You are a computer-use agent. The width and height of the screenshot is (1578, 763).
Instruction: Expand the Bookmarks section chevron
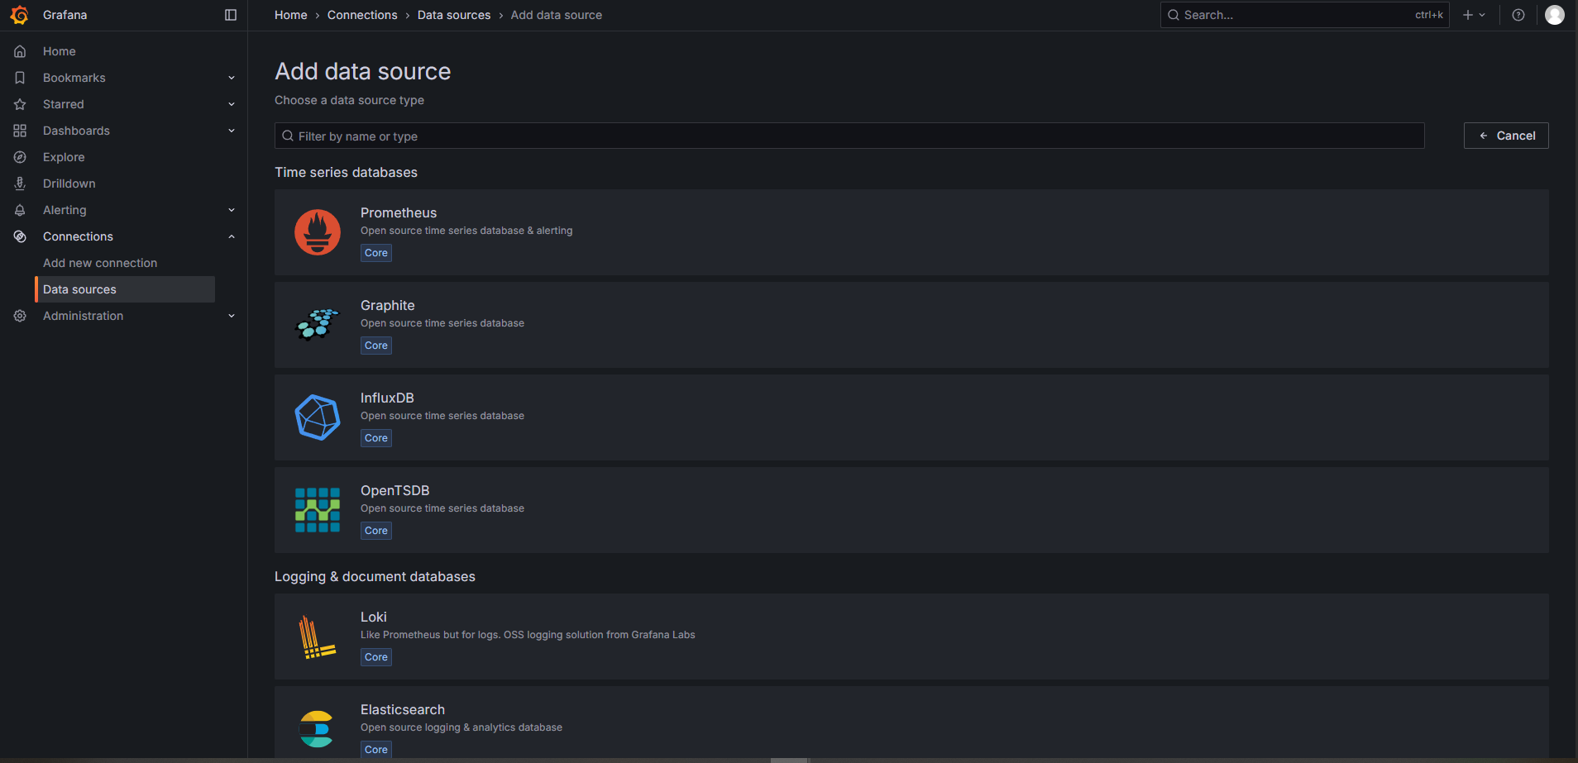[x=232, y=78]
